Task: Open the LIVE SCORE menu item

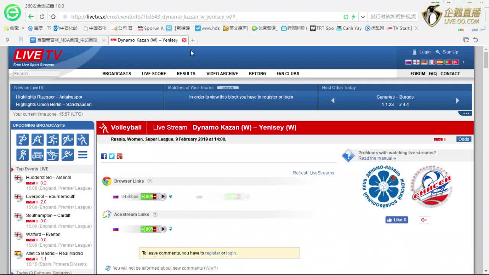Action: (154, 74)
